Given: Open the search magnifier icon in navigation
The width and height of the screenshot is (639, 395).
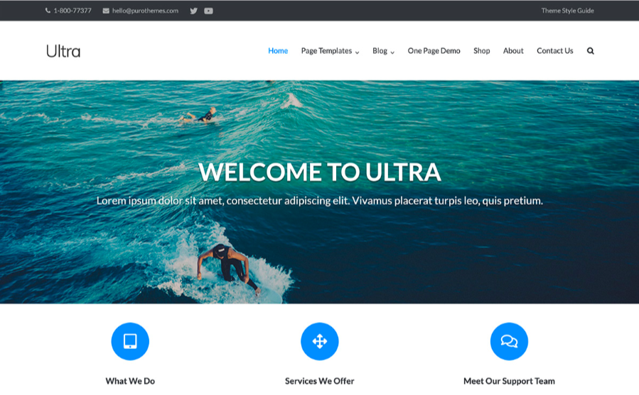Looking at the screenshot, I should pos(590,51).
